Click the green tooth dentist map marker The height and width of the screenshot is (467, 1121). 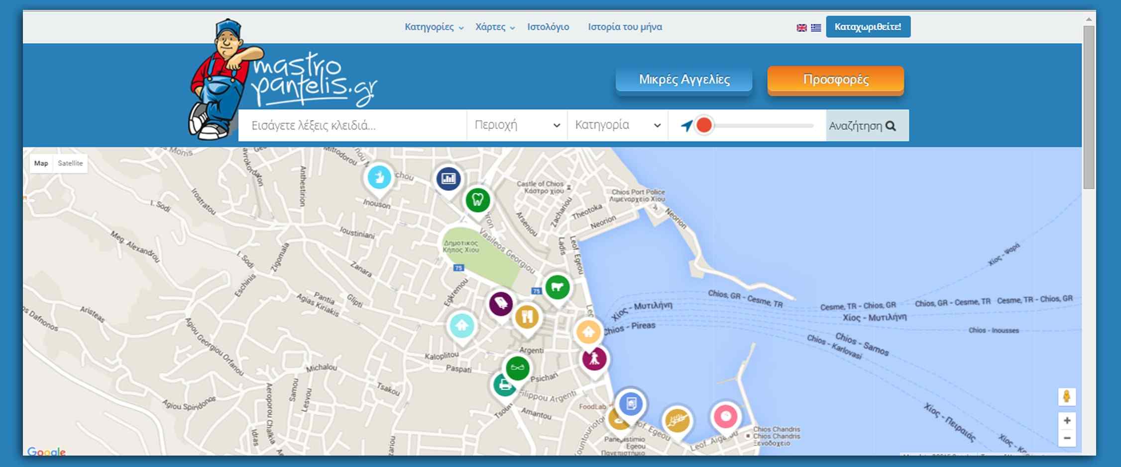click(477, 200)
